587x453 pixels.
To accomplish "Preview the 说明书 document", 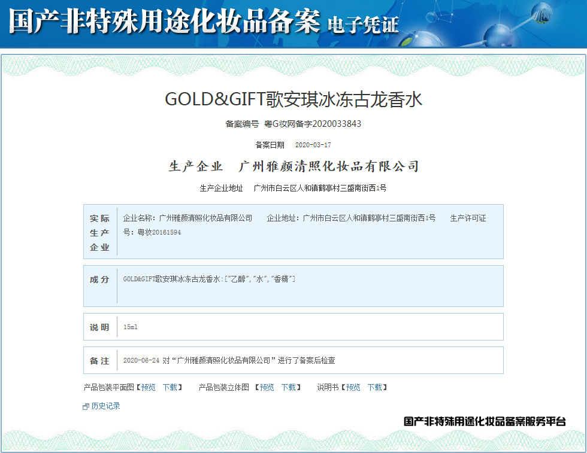I will click(x=353, y=387).
